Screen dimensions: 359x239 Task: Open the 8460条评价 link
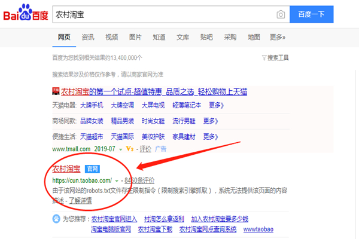pos(139,180)
